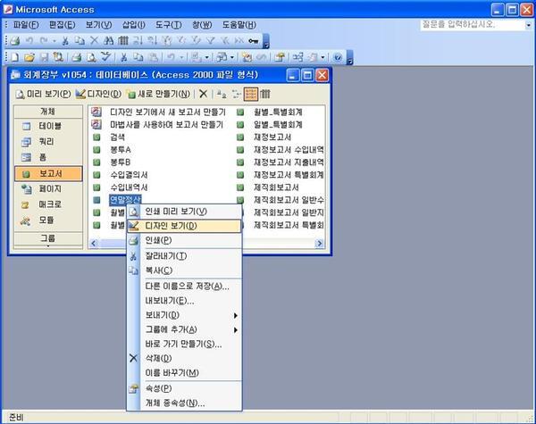The image size is (536, 424).
Task: Select 이름 바꾸기(M) in the context menu
Action: pos(184,373)
